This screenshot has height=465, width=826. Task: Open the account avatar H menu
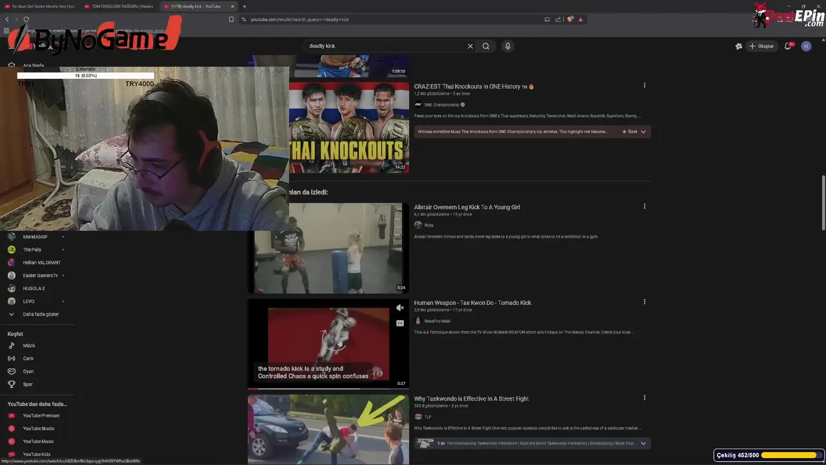[x=806, y=46]
